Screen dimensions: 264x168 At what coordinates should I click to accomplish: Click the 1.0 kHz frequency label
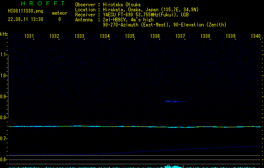pos(3,76)
